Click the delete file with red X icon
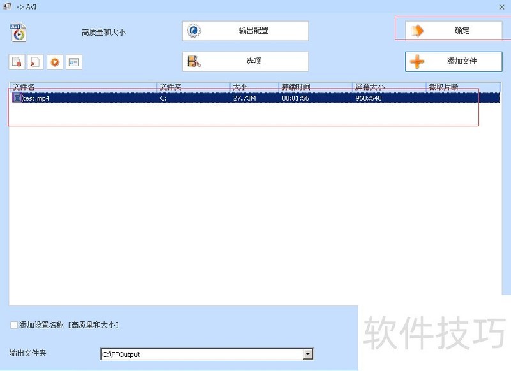The image size is (511, 371). coord(34,61)
